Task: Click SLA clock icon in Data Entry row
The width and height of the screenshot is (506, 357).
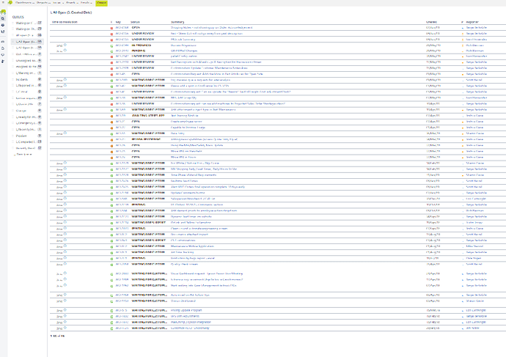Action: click(x=65, y=133)
